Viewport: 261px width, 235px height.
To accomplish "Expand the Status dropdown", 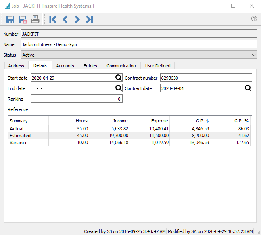I will point(254,55).
